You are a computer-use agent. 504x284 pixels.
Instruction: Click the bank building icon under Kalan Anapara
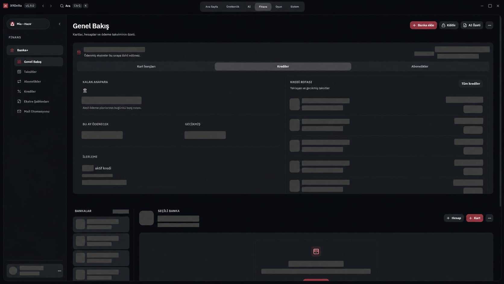85,91
